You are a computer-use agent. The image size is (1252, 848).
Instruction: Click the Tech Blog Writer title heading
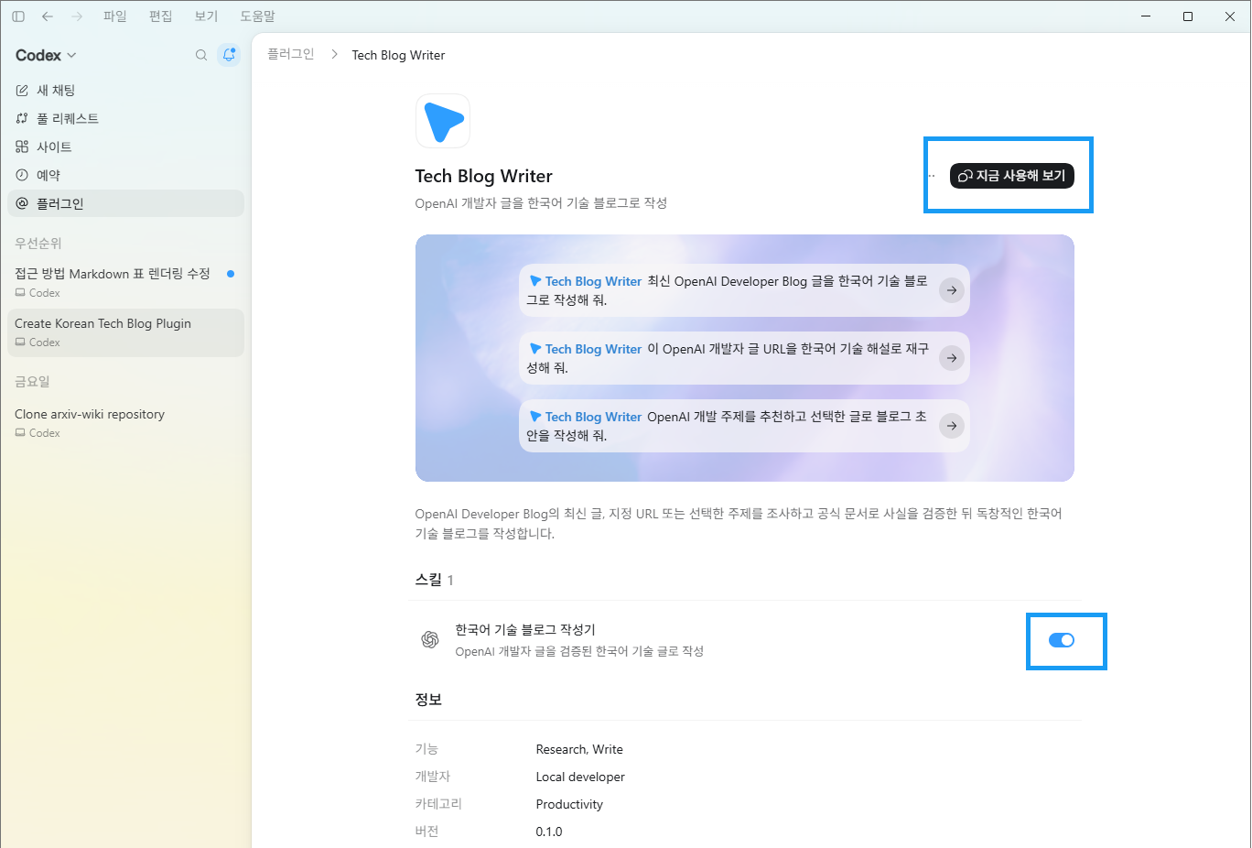pyautogui.click(x=483, y=176)
